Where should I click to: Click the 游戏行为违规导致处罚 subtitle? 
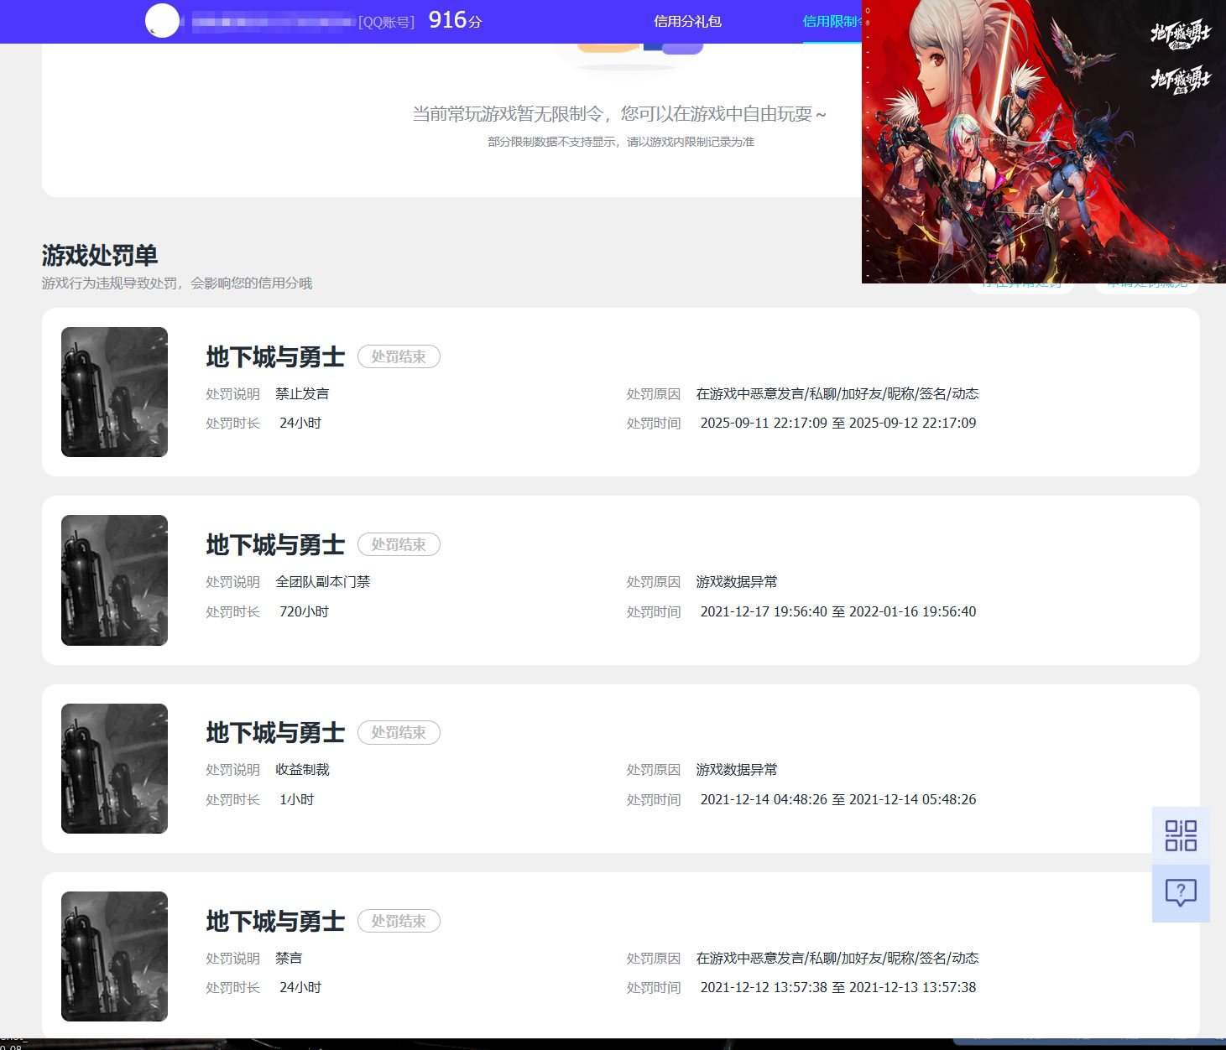pos(177,283)
